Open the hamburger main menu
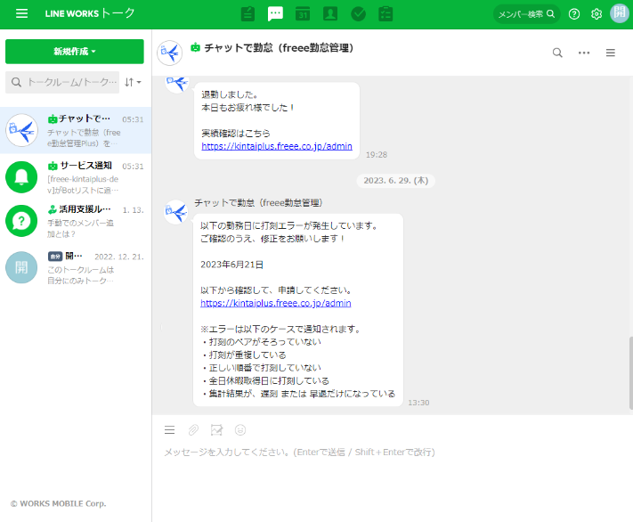Image resolution: width=633 pixels, height=522 pixels. click(21, 13)
